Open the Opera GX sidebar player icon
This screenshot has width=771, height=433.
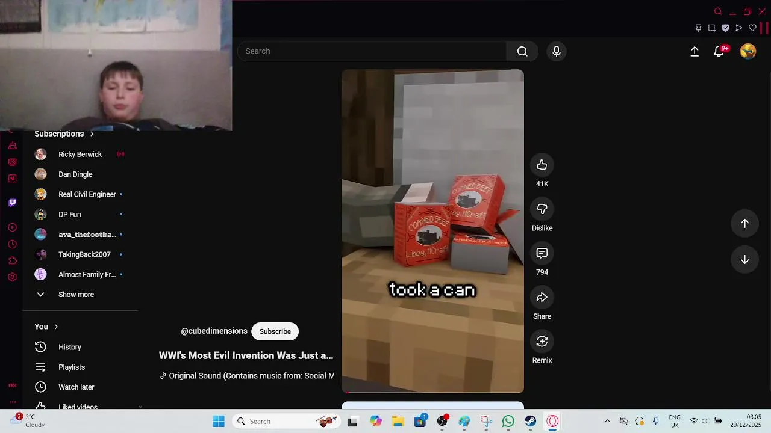tap(12, 227)
